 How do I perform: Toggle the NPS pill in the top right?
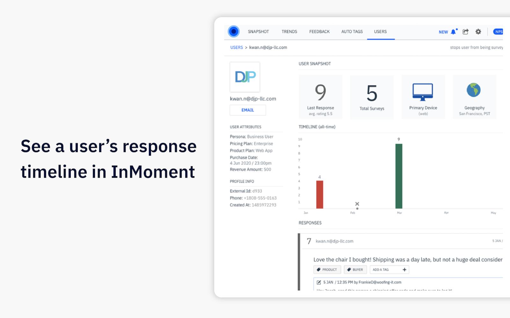(x=498, y=31)
